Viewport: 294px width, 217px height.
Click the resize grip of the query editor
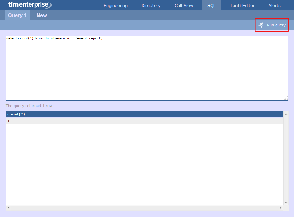coord(286,98)
